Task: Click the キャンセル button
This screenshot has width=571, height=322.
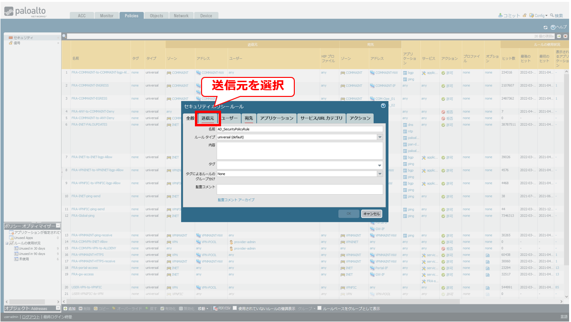Action: [371, 214]
